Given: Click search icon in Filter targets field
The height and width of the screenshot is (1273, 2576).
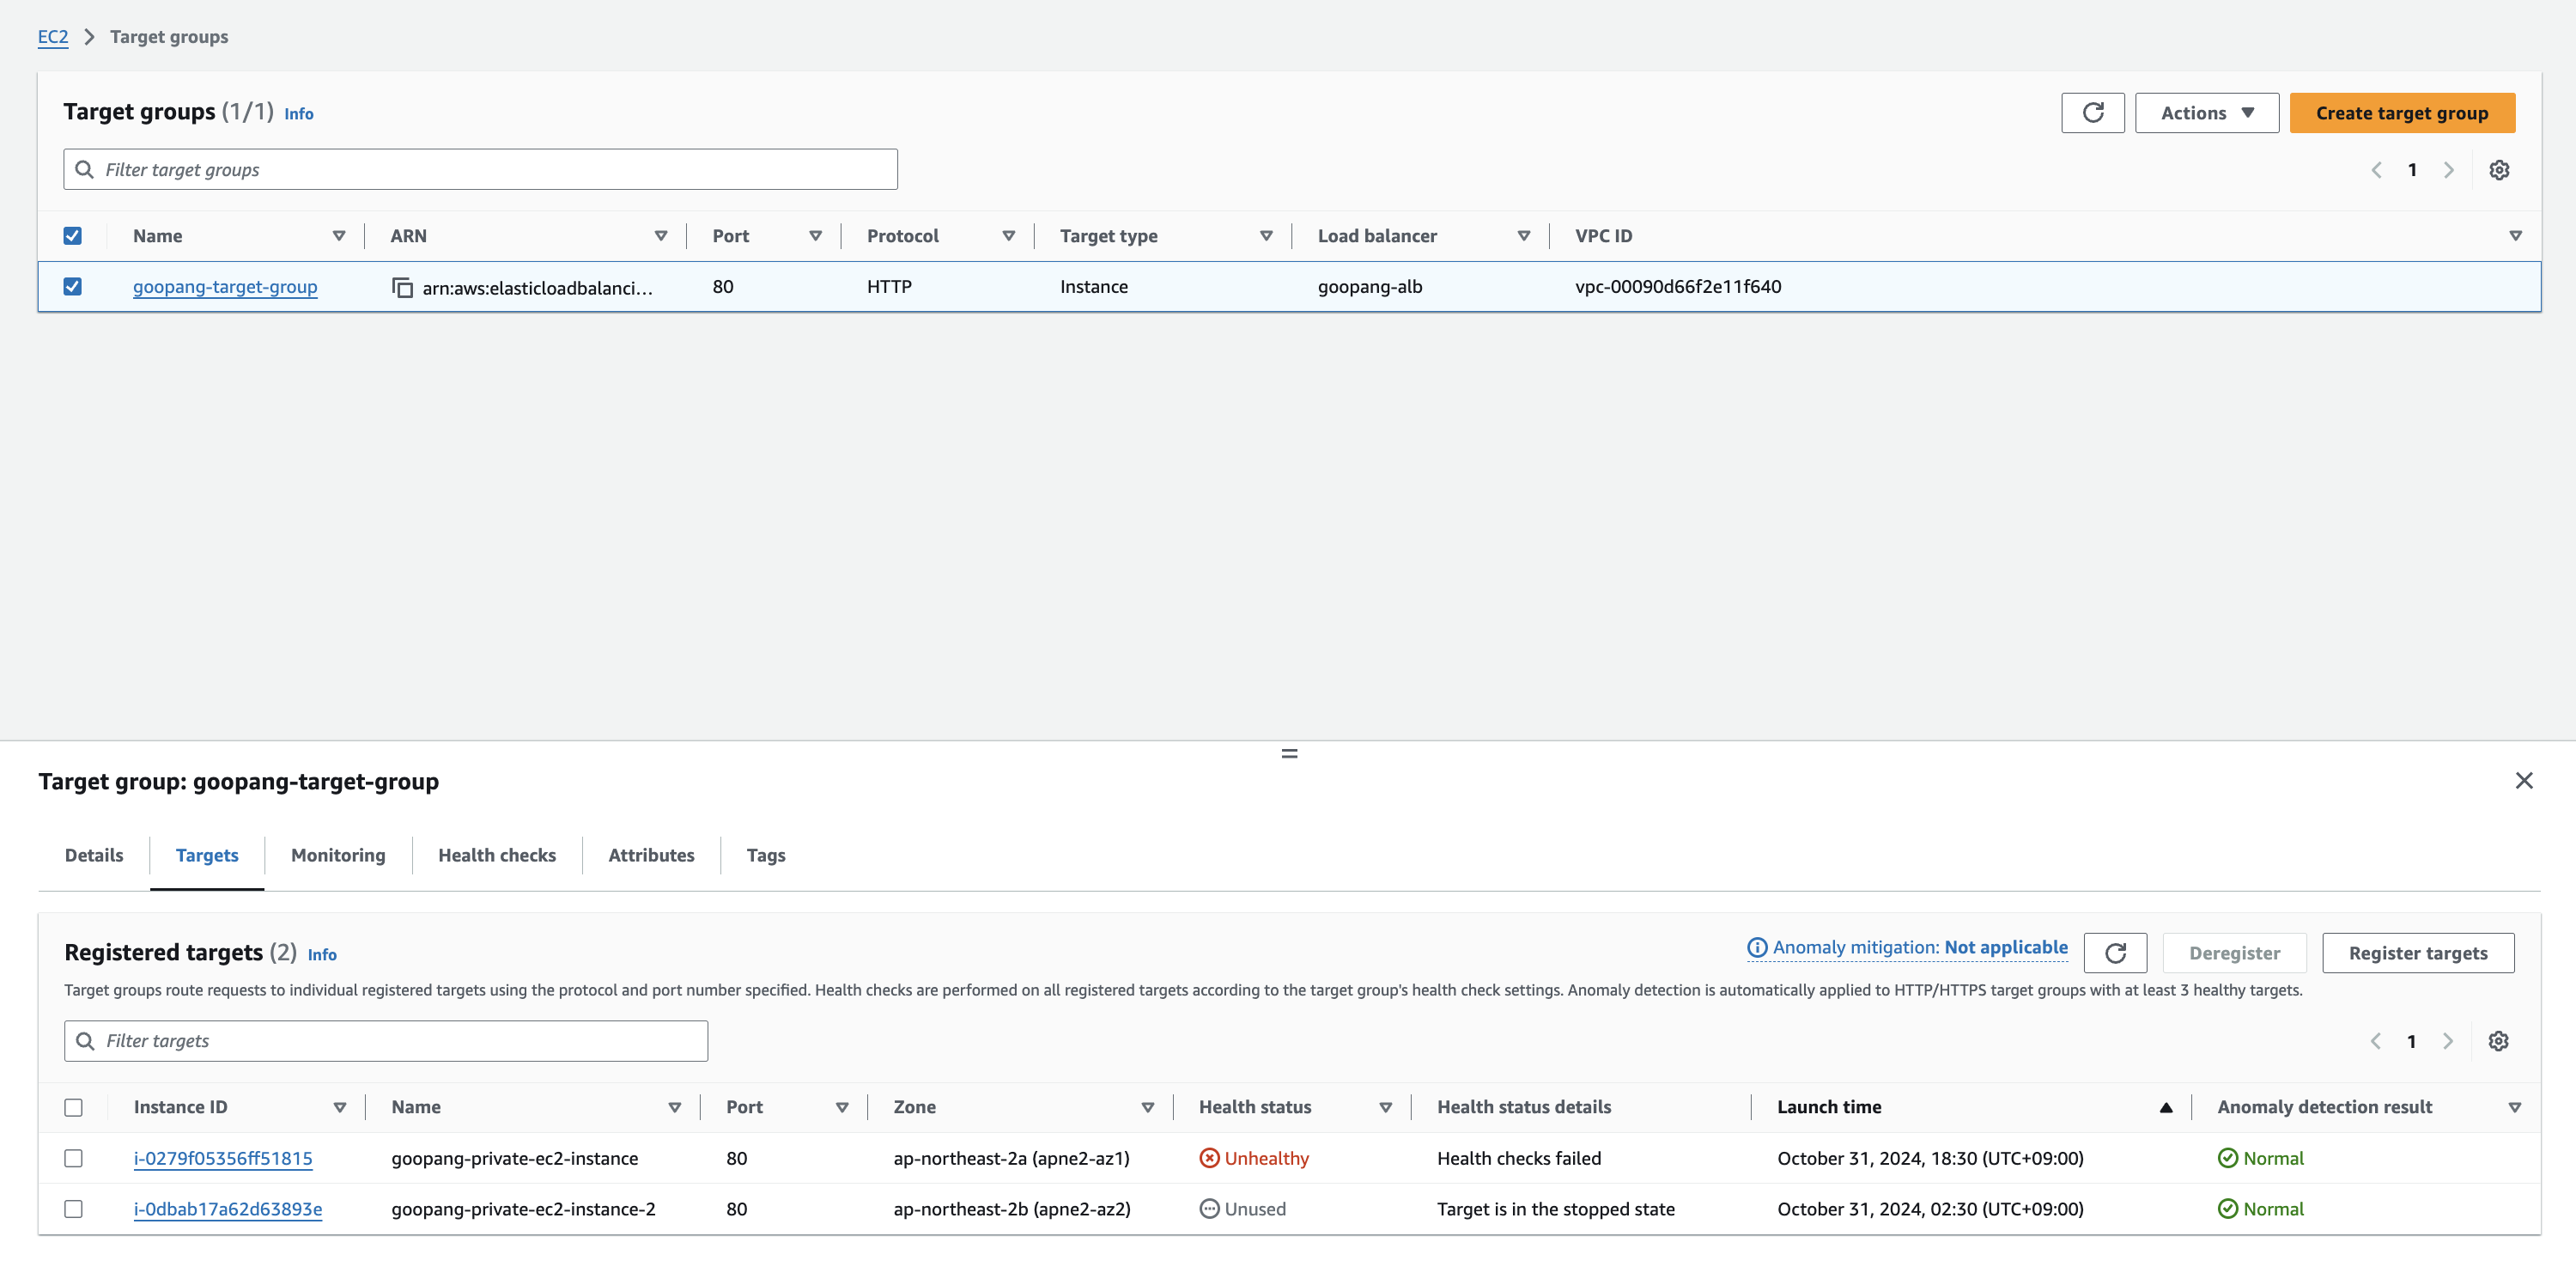Looking at the screenshot, I should (86, 1041).
